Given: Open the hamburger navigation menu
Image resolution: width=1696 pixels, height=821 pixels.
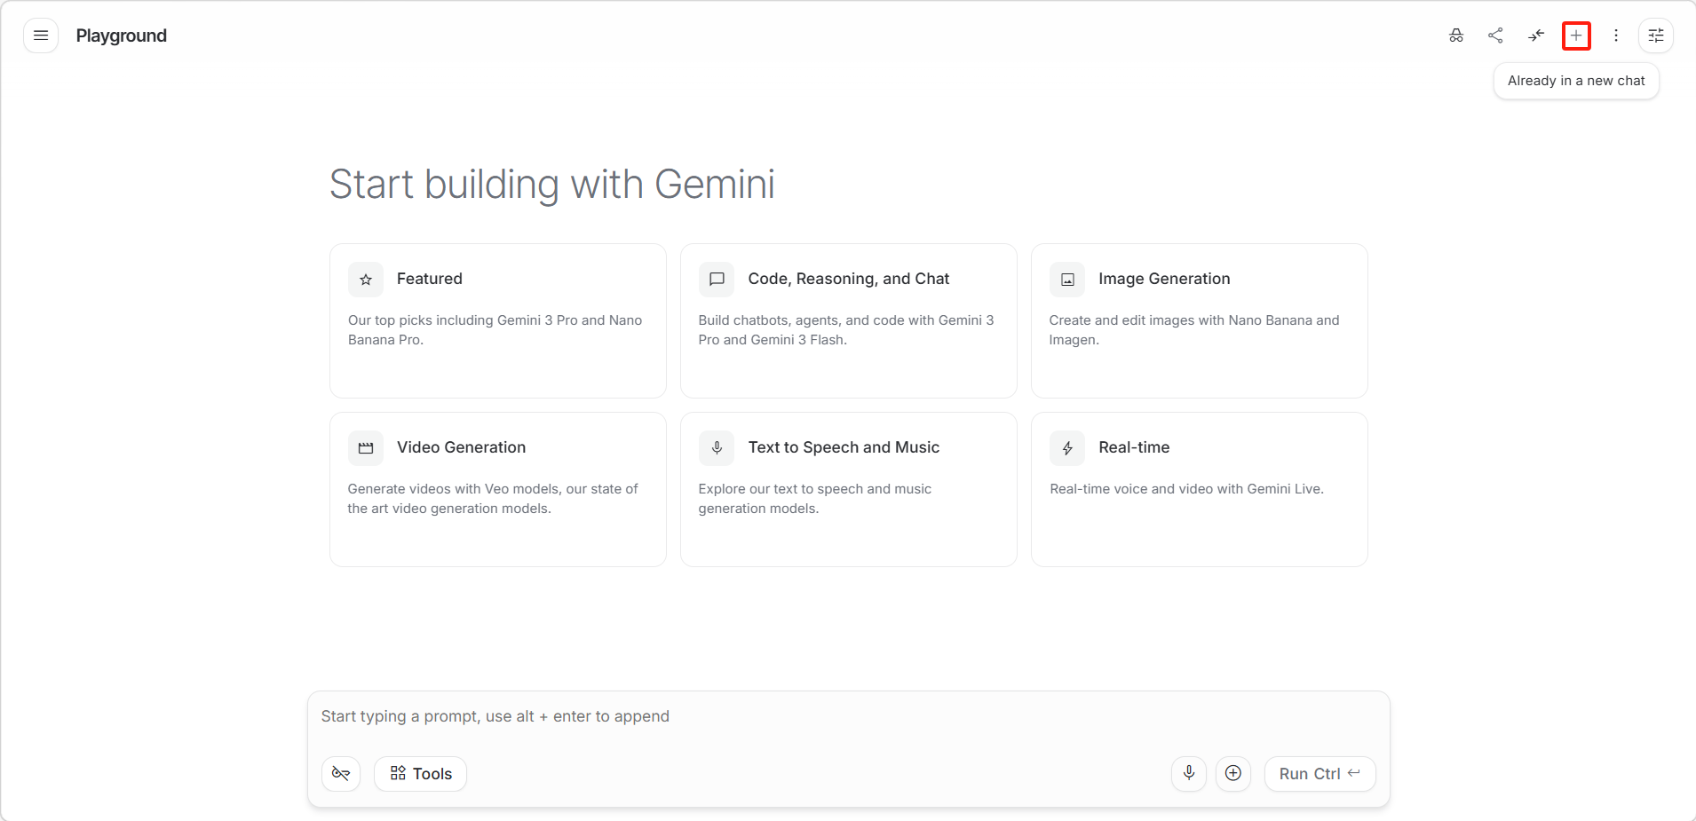Looking at the screenshot, I should [41, 36].
